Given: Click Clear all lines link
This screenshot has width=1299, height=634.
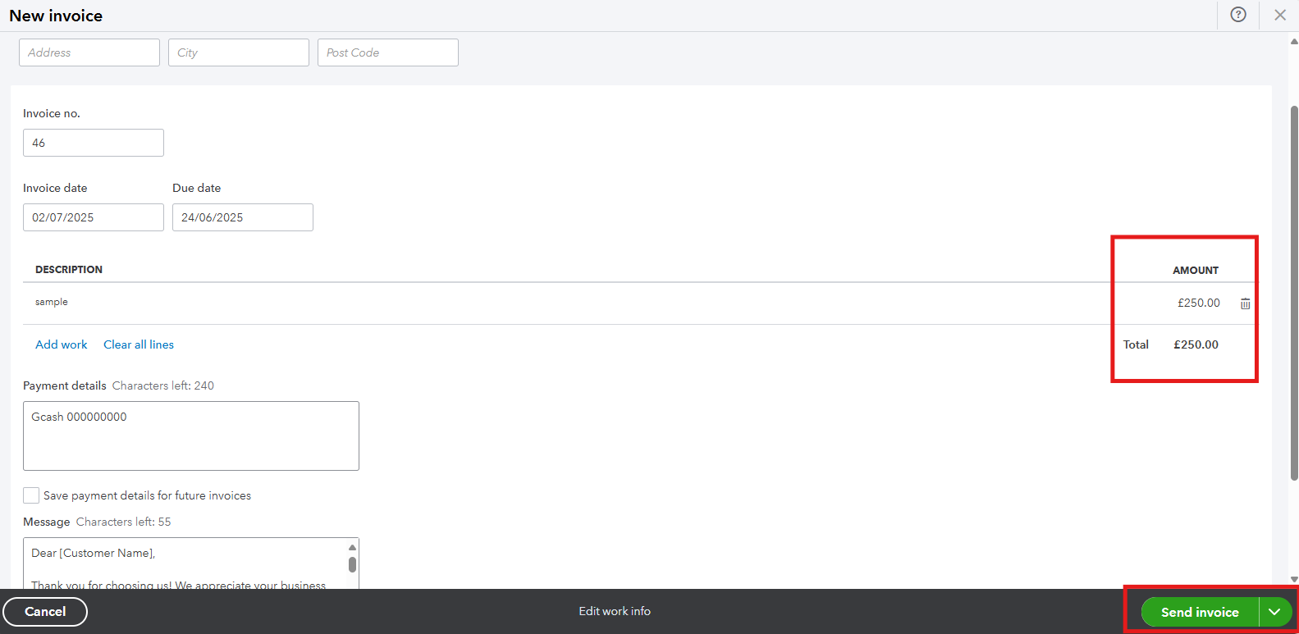Looking at the screenshot, I should [139, 344].
